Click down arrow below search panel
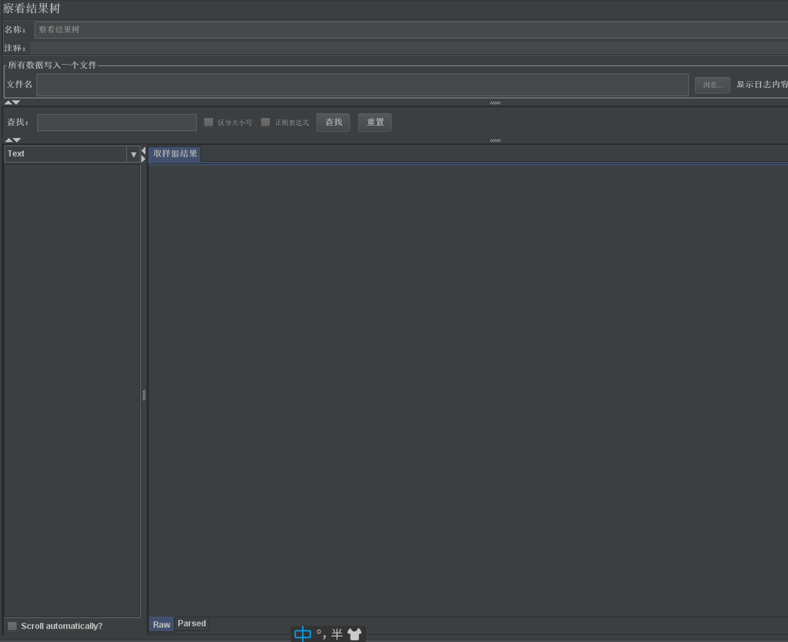Image resolution: width=788 pixels, height=642 pixels. click(x=17, y=140)
